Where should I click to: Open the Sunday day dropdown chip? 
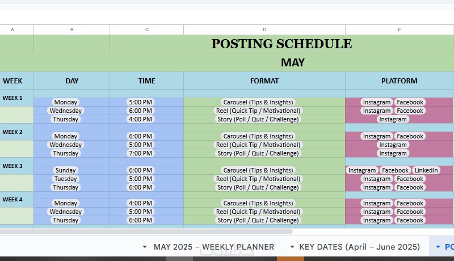(66, 170)
